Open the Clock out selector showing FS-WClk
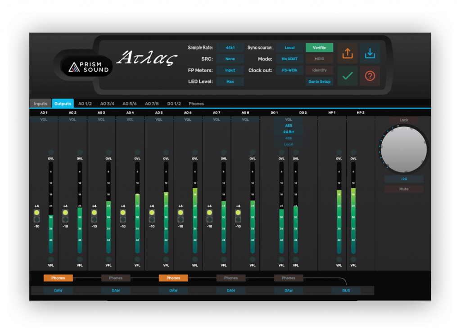Image resolution: width=461 pixels, height=331 pixels. (x=289, y=70)
